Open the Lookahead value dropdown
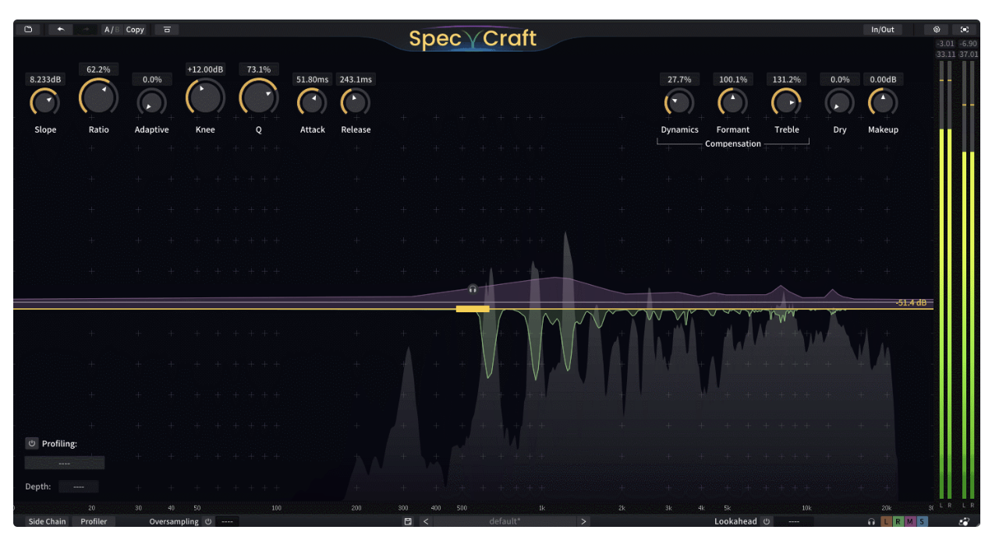992x537 pixels. 794,521
